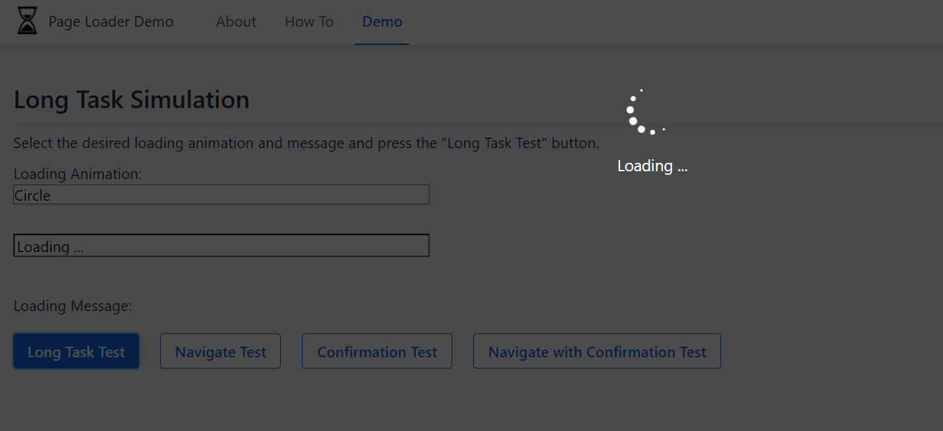The width and height of the screenshot is (943, 431).
Task: Open the How To page
Action: pyautogui.click(x=309, y=22)
